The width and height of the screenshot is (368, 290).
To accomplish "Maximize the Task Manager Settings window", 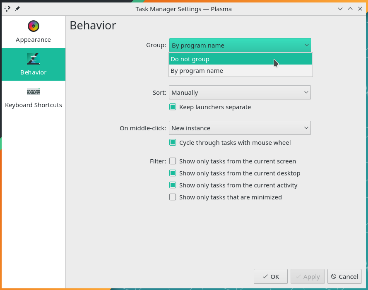I will pyautogui.click(x=350, y=9).
